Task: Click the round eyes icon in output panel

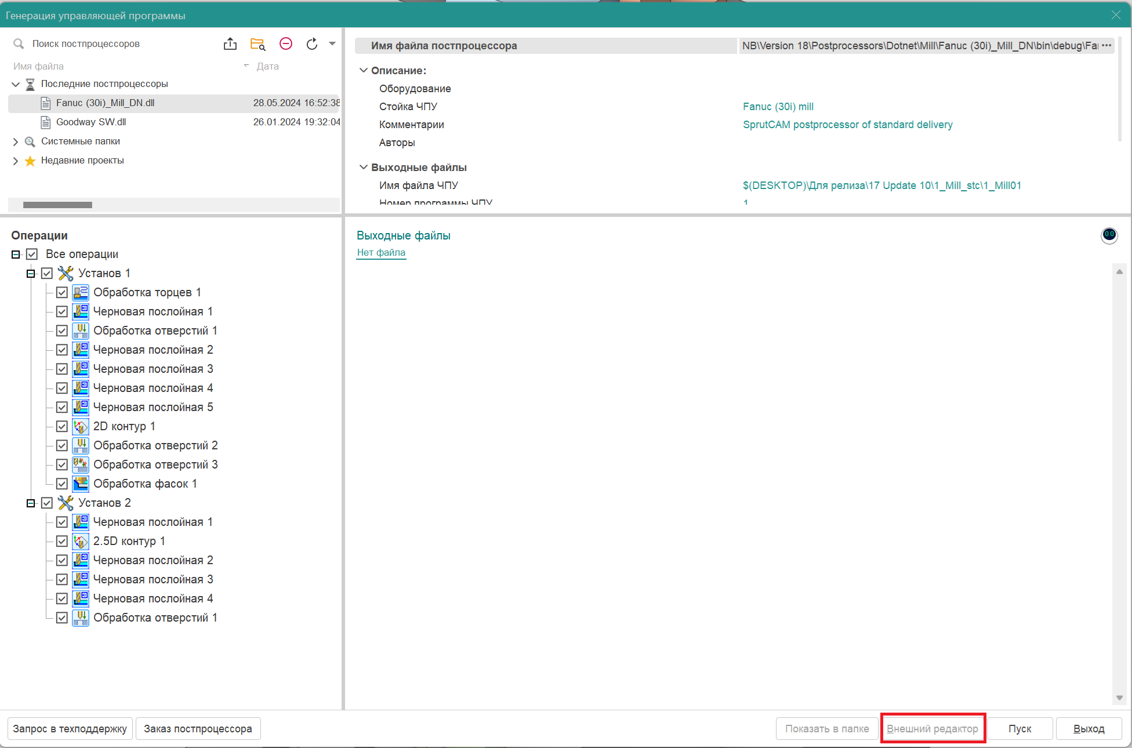Action: (x=1109, y=235)
